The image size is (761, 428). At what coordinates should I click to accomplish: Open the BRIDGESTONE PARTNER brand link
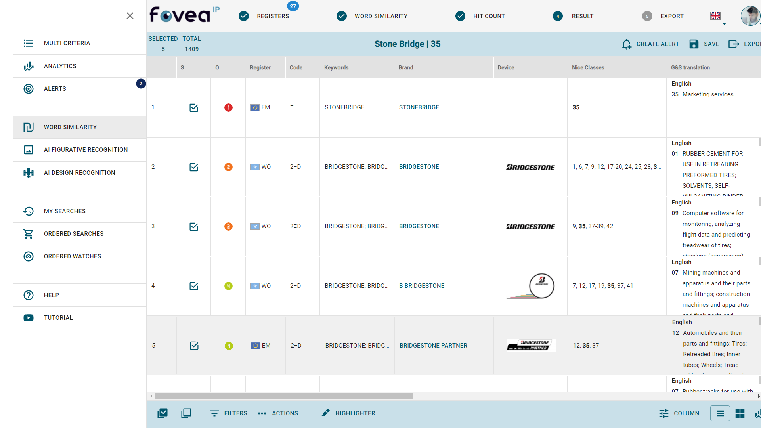(x=433, y=346)
